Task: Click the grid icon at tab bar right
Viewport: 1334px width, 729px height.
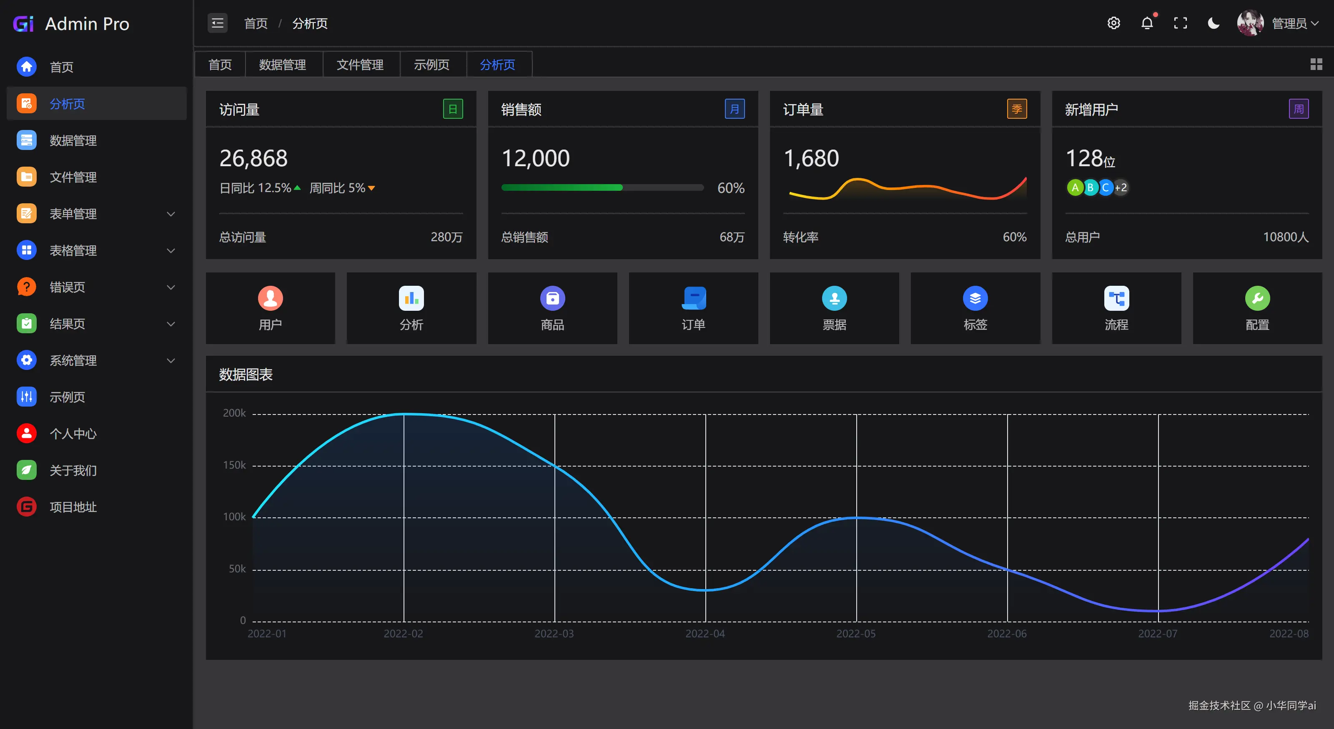Action: (1316, 64)
